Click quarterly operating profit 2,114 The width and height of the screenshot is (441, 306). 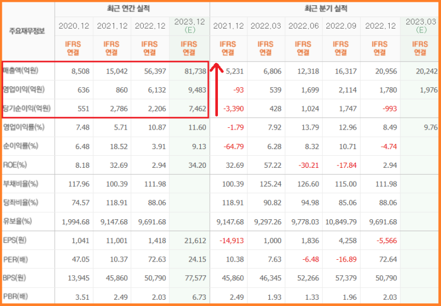(x=348, y=90)
